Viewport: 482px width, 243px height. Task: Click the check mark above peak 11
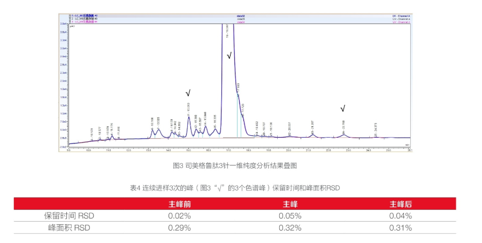click(188, 93)
